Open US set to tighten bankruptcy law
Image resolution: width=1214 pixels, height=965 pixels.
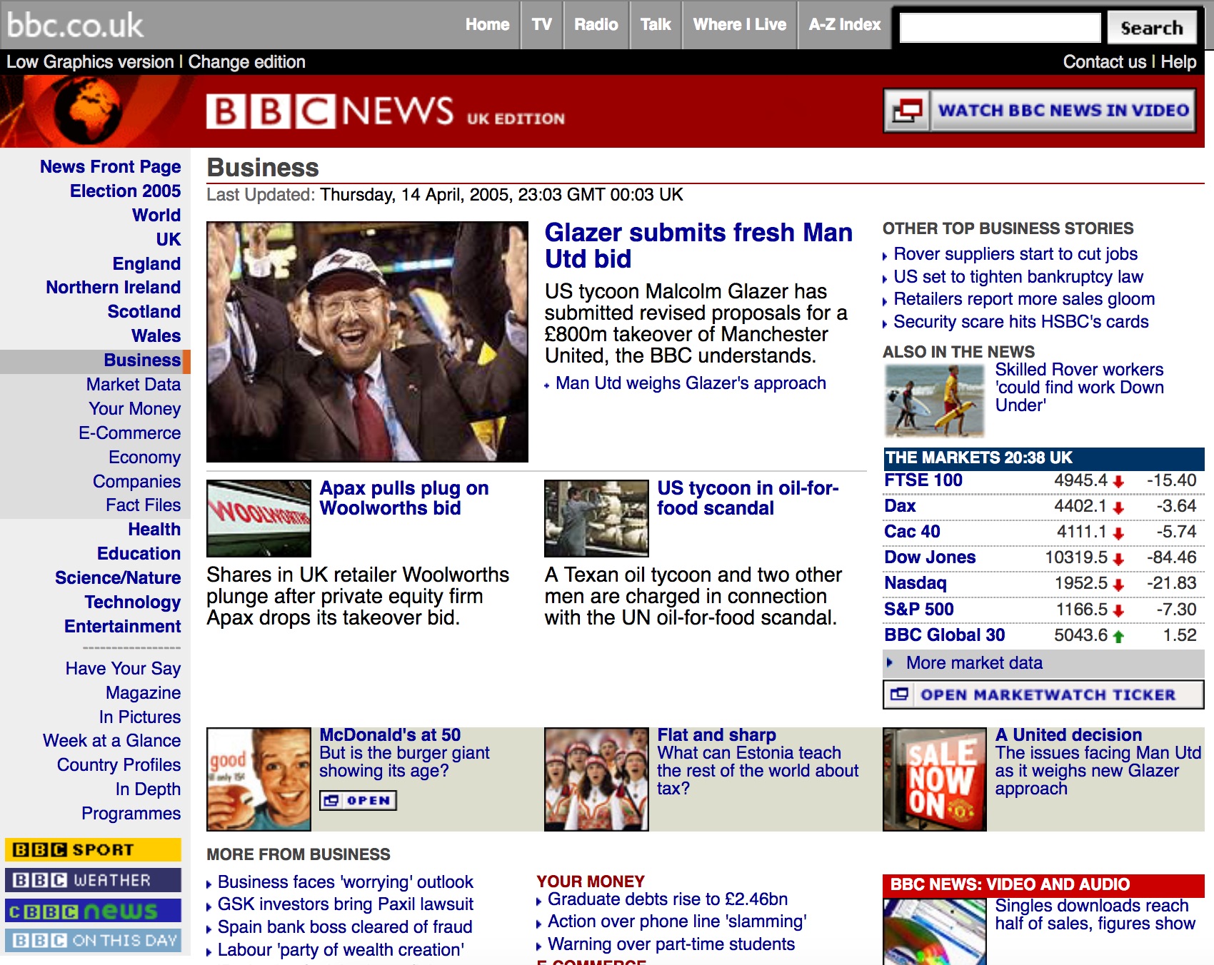[1018, 277]
